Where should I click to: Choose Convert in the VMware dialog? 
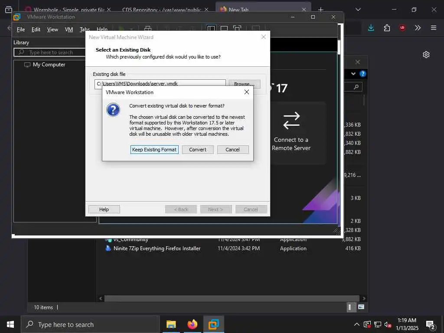198,150
